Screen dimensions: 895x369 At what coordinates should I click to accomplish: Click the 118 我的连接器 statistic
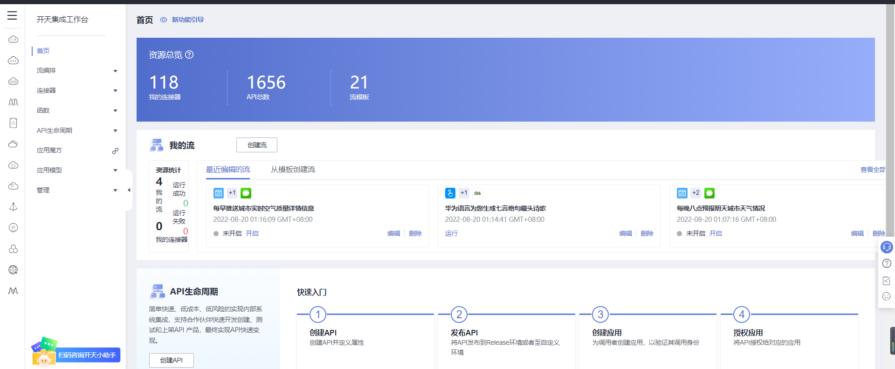[x=165, y=87]
